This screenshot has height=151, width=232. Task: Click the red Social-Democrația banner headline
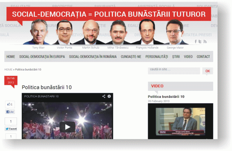coord(109,14)
